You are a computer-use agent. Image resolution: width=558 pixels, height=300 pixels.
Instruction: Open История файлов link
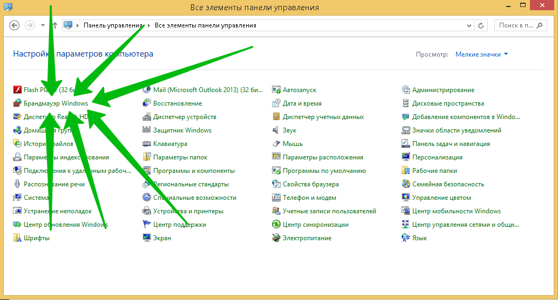pyautogui.click(x=49, y=144)
